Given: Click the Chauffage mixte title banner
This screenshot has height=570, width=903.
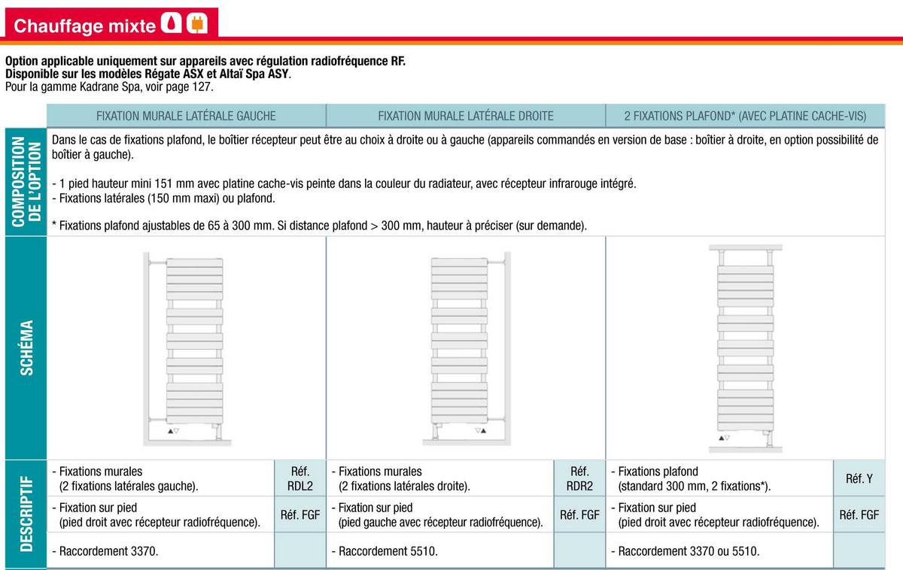Looking at the screenshot, I should click(x=111, y=25).
